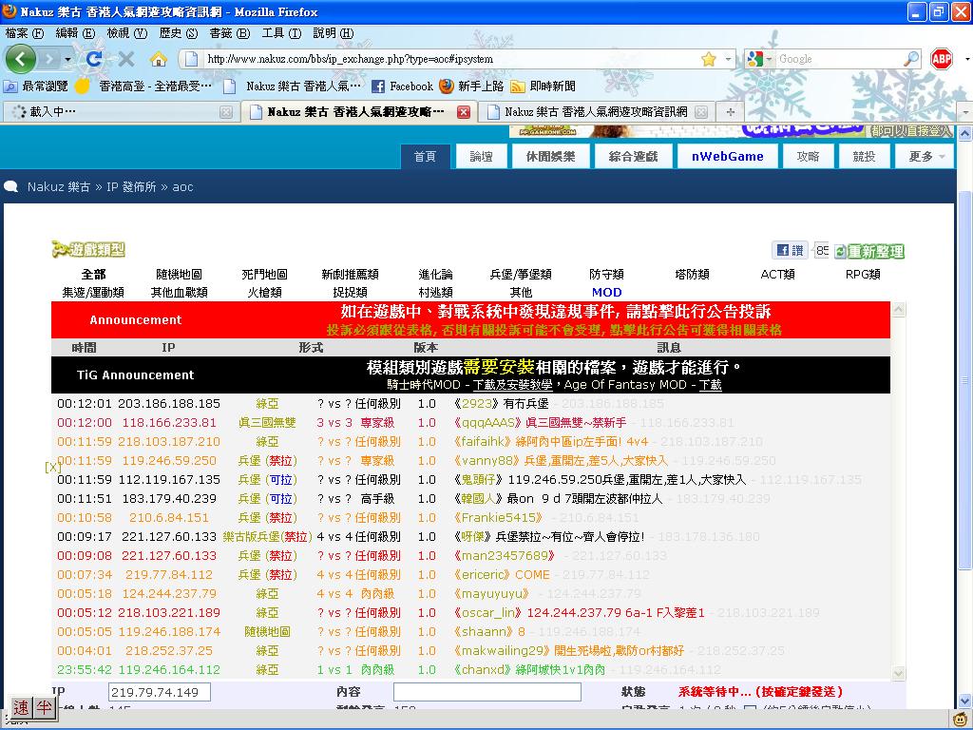Stop page loading with the X icon

pos(126,59)
